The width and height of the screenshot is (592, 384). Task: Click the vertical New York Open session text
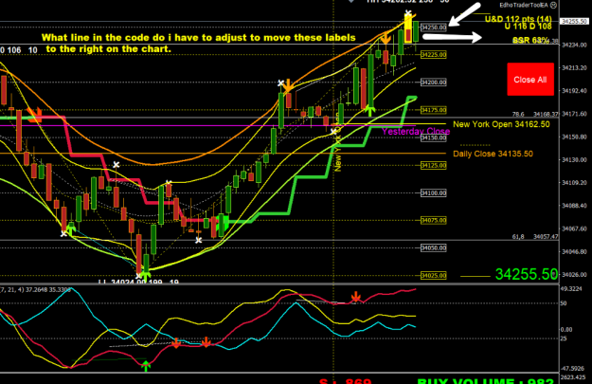tap(338, 142)
